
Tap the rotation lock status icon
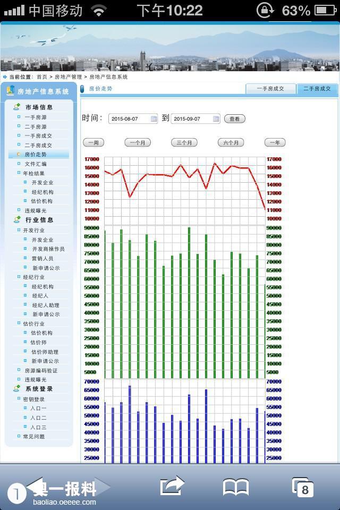pyautogui.click(x=265, y=10)
